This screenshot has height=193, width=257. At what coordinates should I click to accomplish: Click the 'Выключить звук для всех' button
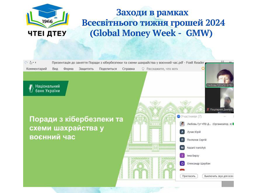pos(218,176)
